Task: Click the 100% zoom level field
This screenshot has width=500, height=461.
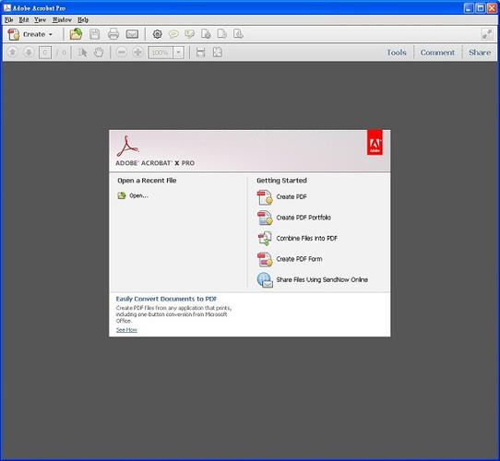Action: [161, 53]
